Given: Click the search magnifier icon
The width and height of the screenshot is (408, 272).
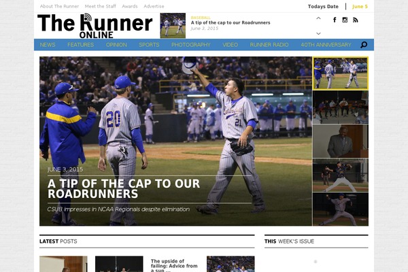Looking at the screenshot, I should [364, 45].
